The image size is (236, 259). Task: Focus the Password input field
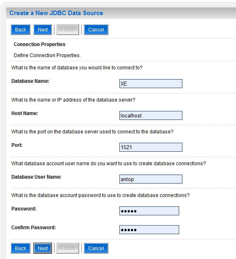pos(149,211)
